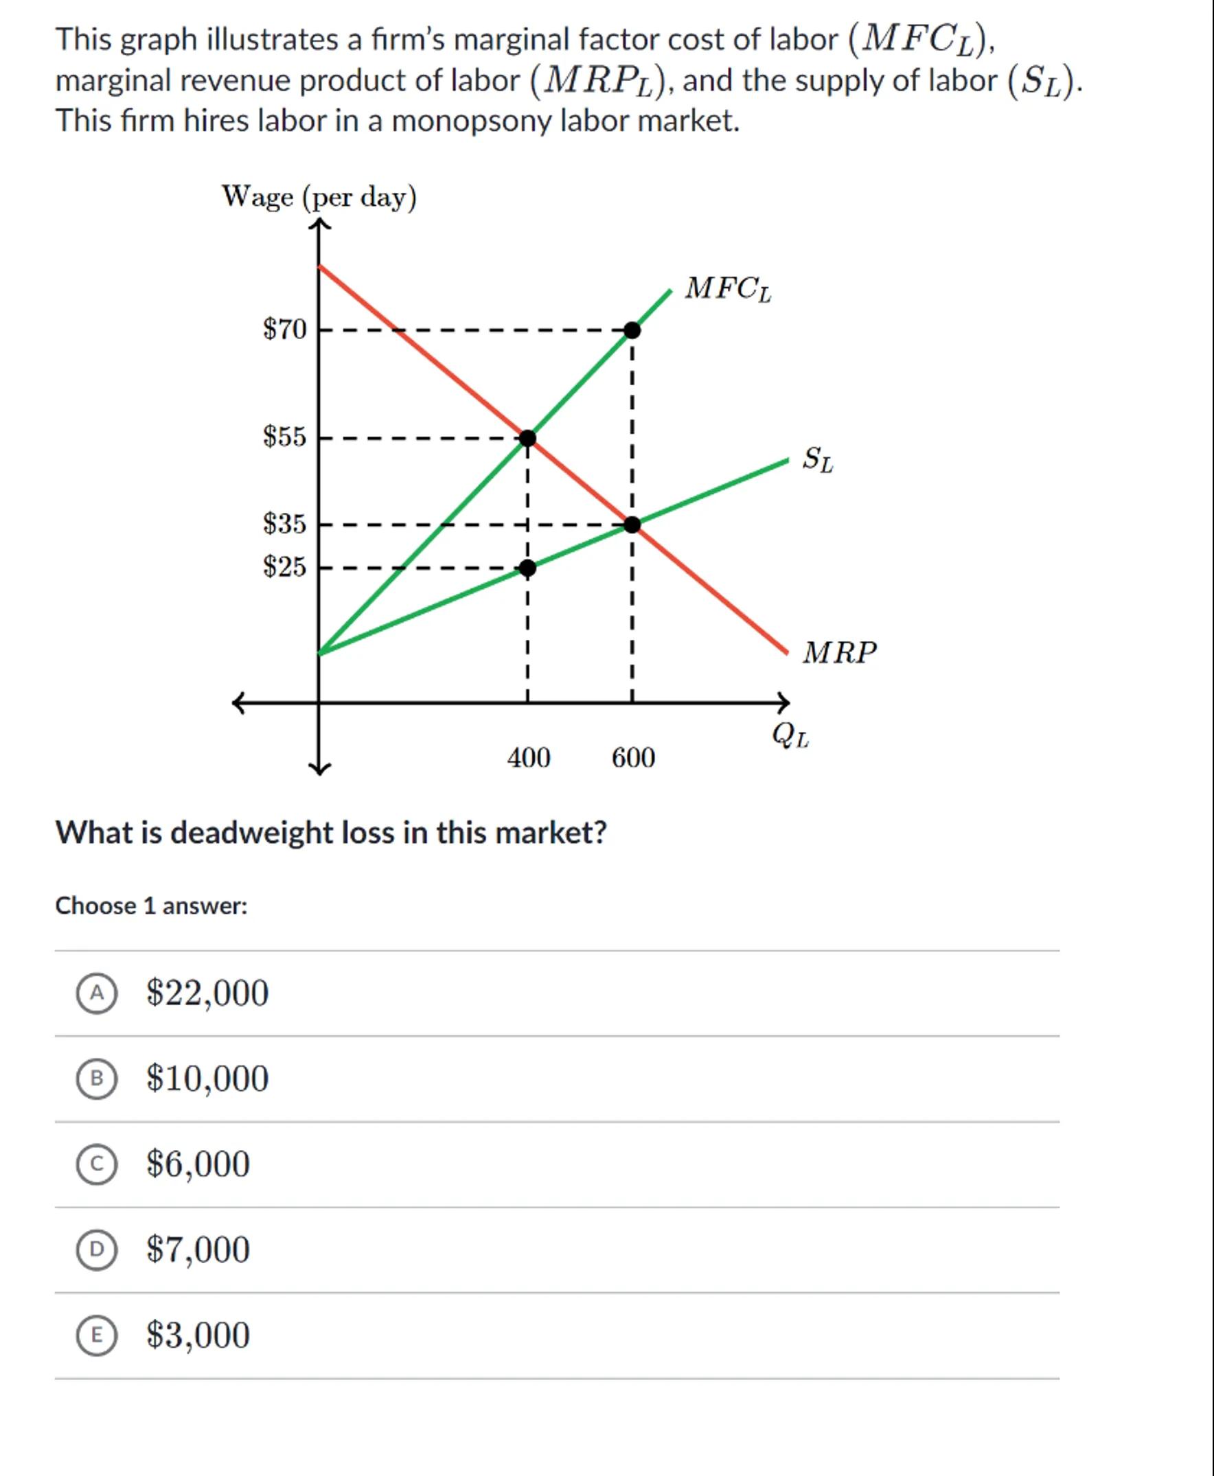
Task: Click the $55 wage axis label
Action: [285, 437]
